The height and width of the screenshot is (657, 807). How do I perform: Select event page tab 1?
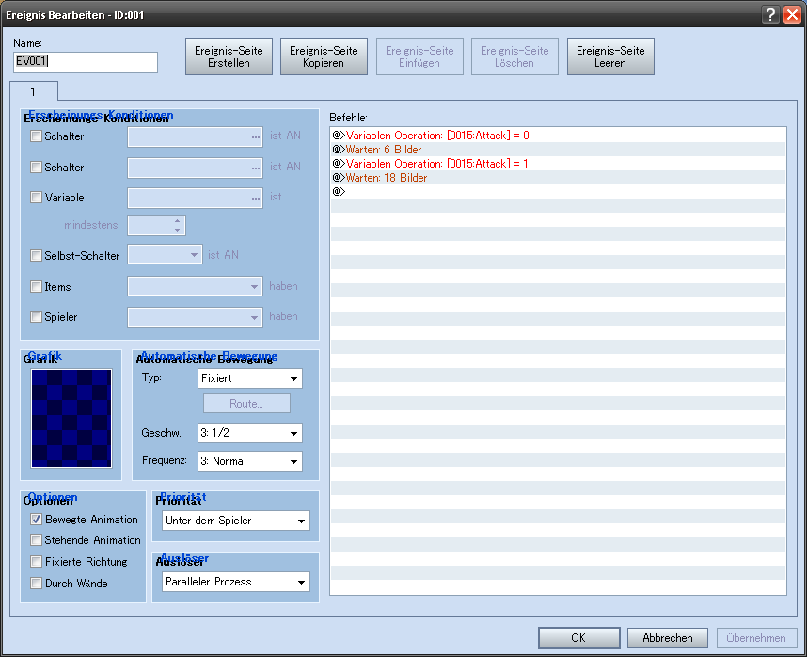click(33, 91)
